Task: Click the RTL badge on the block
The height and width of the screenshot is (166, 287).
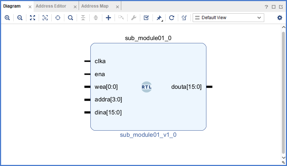Action: [x=147, y=87]
